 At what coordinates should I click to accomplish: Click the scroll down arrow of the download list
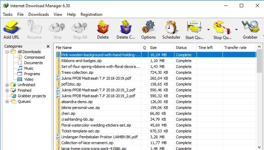(259, 147)
